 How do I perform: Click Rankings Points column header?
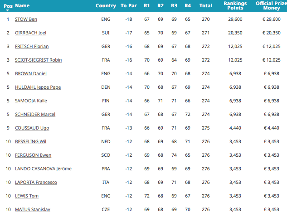235,6
